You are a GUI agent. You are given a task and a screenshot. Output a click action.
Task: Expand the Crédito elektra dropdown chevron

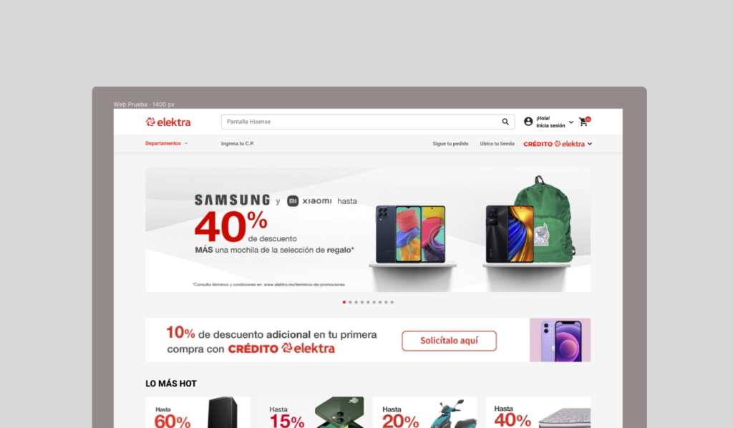tap(590, 144)
